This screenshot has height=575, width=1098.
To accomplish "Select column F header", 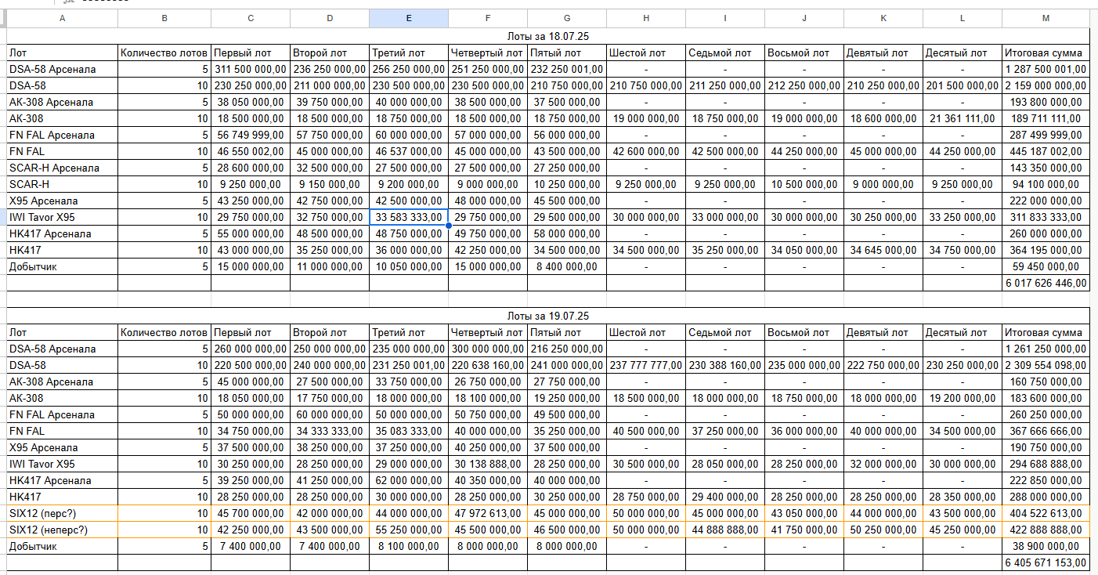I will [488, 18].
